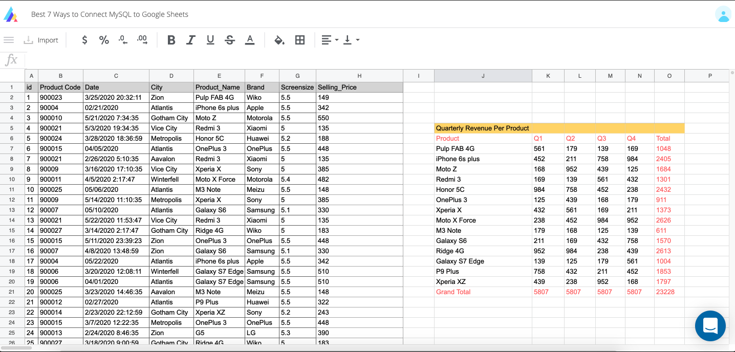Image resolution: width=735 pixels, height=352 pixels.
Task: Click the document title text
Action: point(110,14)
